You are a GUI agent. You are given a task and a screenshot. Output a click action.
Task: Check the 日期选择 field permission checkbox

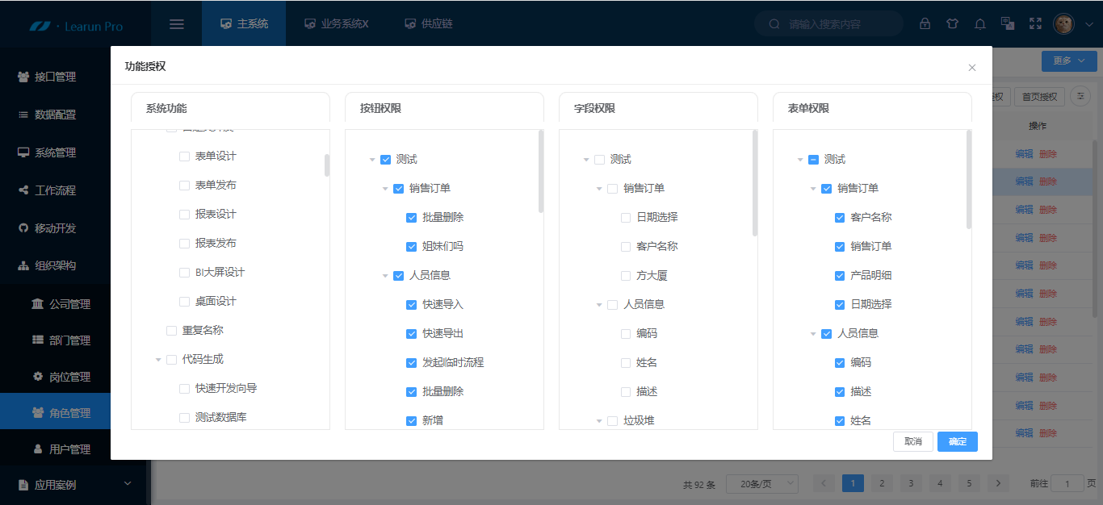[x=625, y=217]
